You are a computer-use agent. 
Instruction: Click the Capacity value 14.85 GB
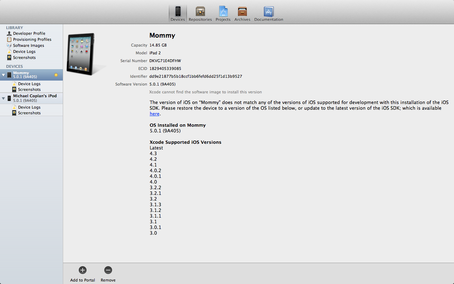(158, 45)
